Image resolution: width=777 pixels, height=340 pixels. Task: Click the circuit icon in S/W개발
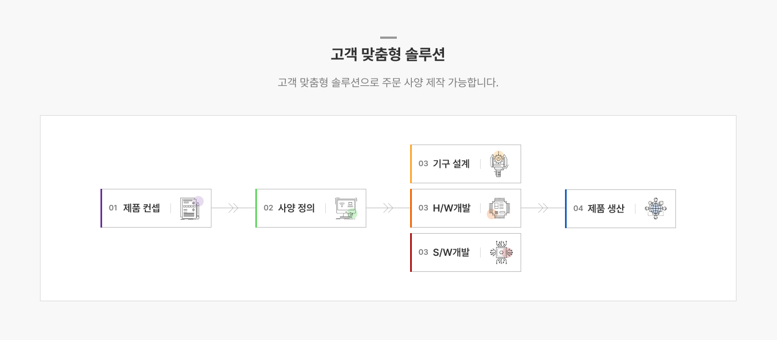tap(501, 253)
